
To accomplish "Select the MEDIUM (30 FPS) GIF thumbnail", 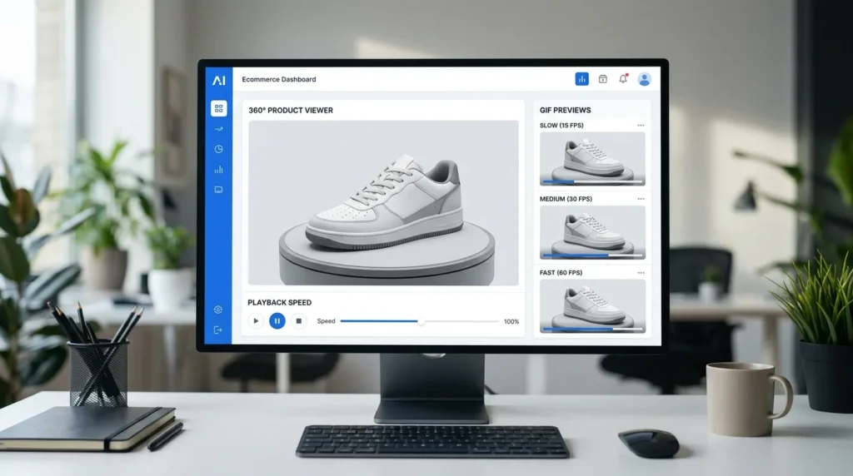I will (592, 232).
